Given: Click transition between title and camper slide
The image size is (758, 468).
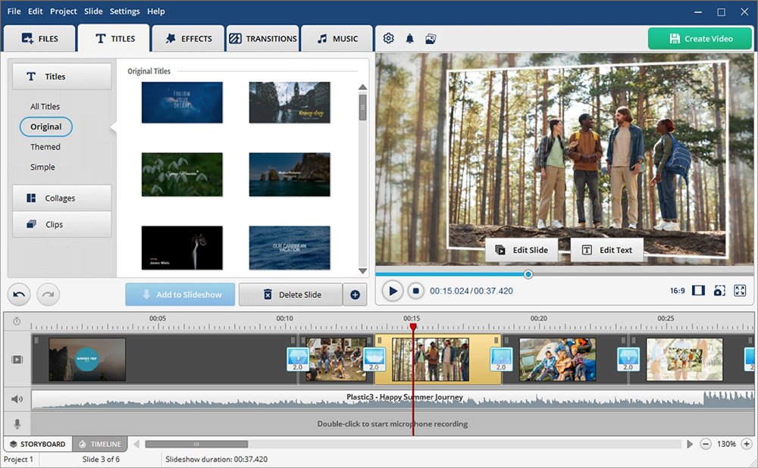Looking at the screenshot, I should [x=298, y=360].
